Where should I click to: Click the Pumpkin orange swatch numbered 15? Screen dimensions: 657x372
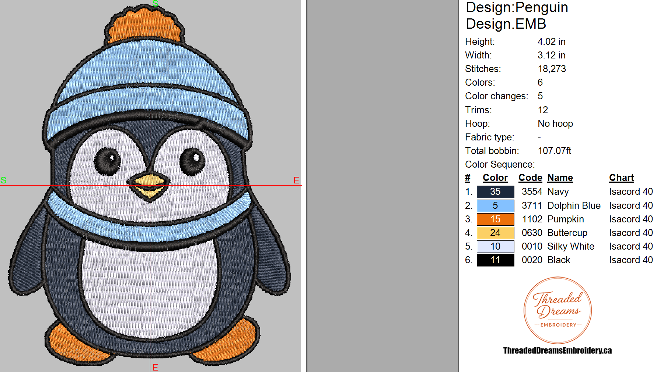click(x=495, y=219)
